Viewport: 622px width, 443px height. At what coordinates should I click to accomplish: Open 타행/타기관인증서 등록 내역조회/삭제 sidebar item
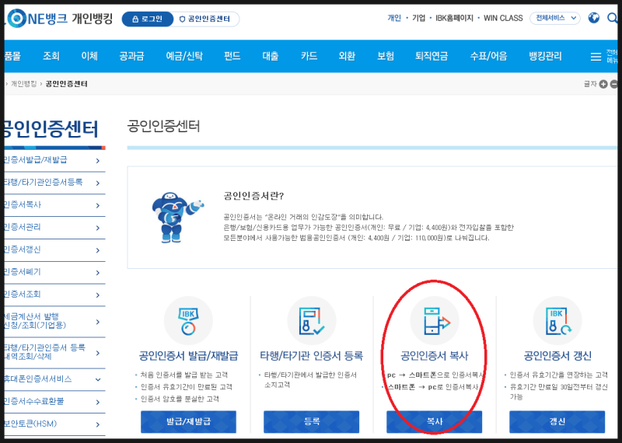click(53, 353)
